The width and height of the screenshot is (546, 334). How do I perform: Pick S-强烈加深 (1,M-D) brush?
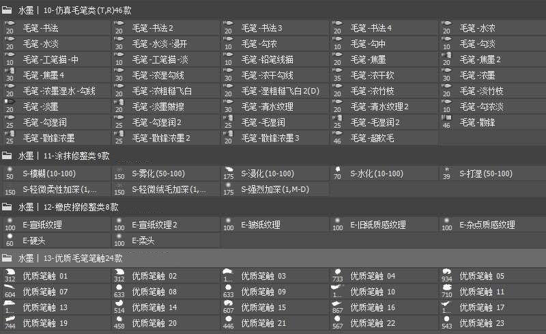coord(274,189)
